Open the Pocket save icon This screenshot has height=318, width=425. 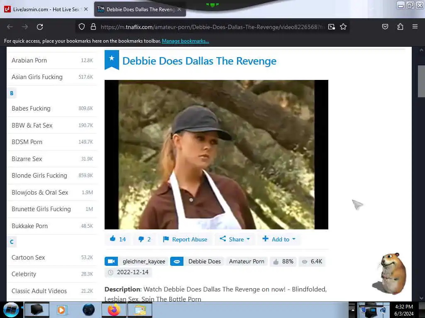point(385,26)
